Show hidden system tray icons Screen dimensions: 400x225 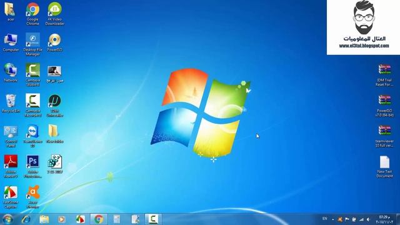(x=332, y=219)
